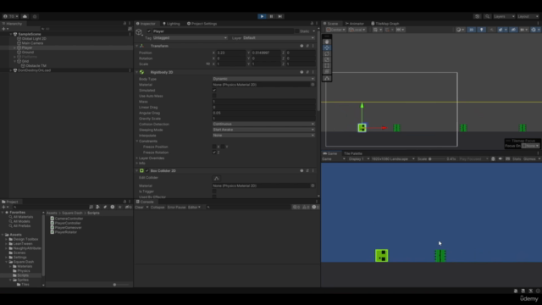Image resolution: width=542 pixels, height=305 pixels.
Task: Click the cloud account icon top left
Action: pos(25,16)
